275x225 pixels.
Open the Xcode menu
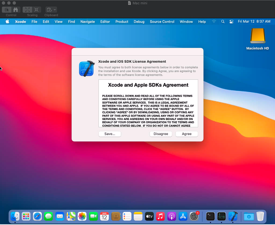click(20, 22)
